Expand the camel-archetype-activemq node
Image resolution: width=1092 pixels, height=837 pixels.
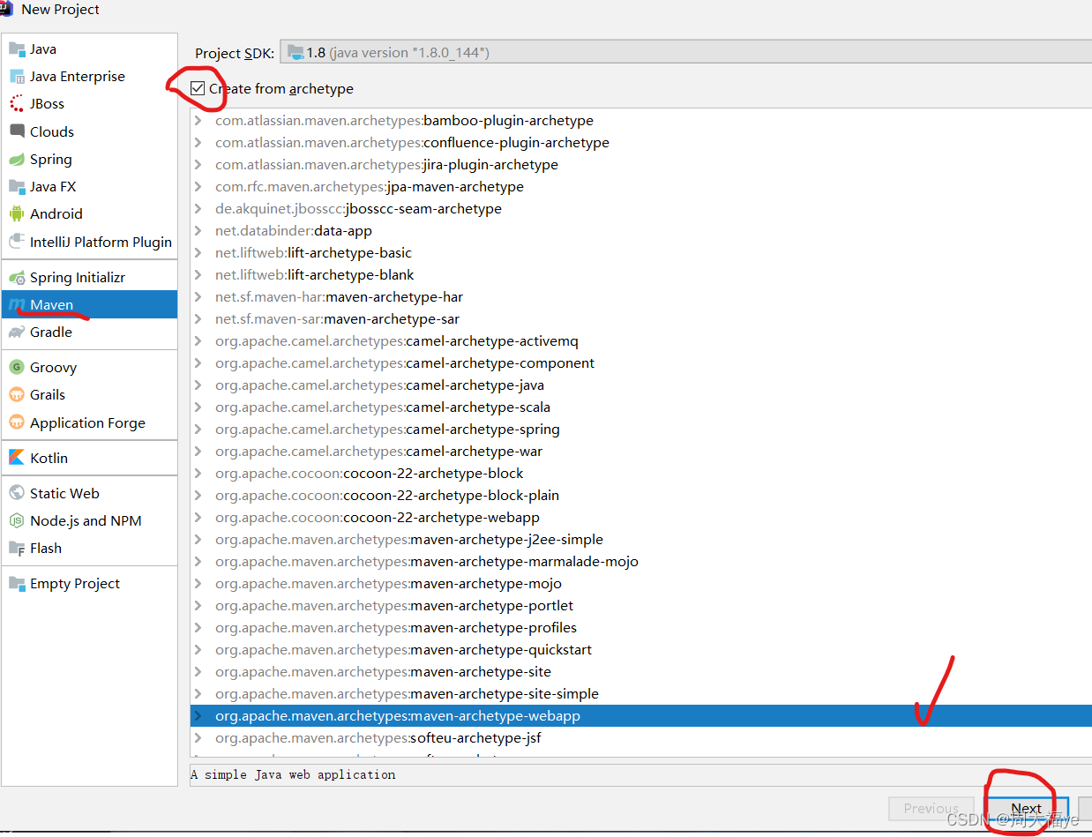[x=198, y=341]
